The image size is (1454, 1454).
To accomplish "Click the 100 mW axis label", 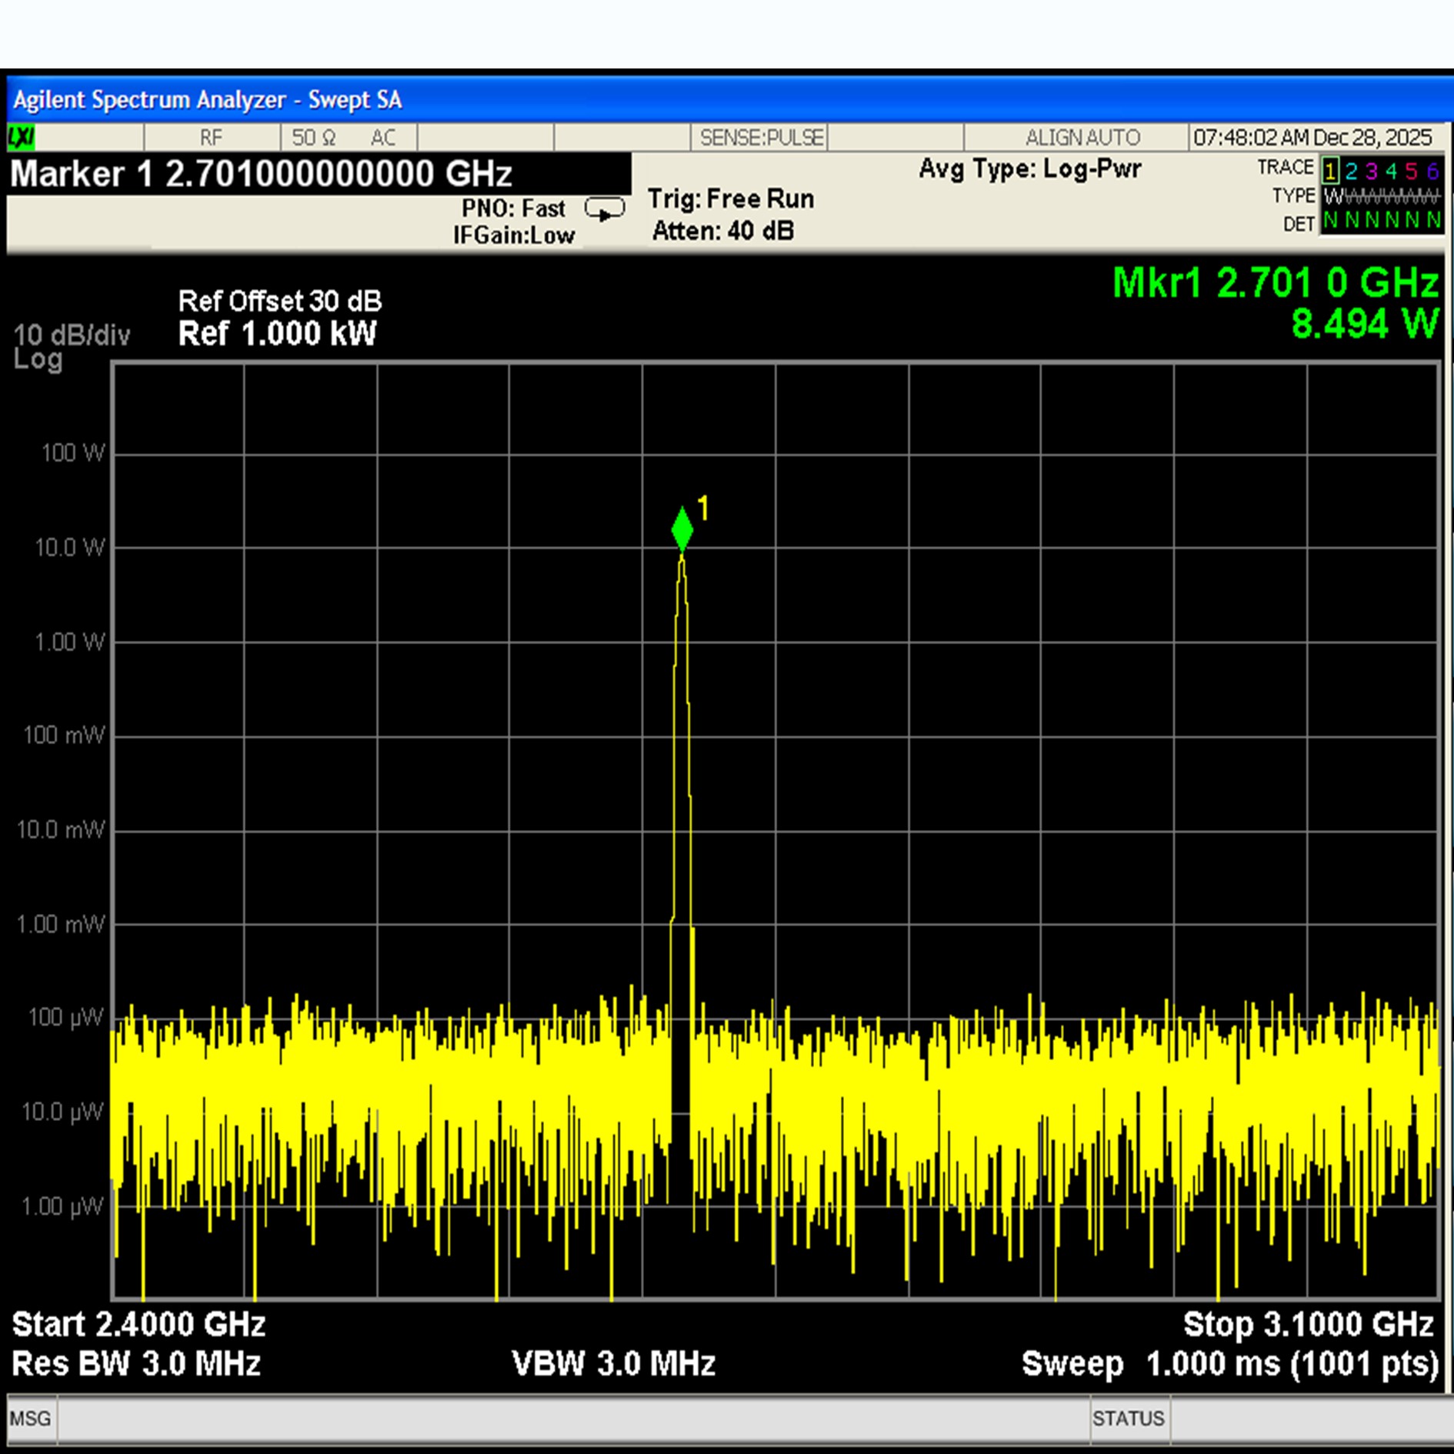I will coord(64,735).
